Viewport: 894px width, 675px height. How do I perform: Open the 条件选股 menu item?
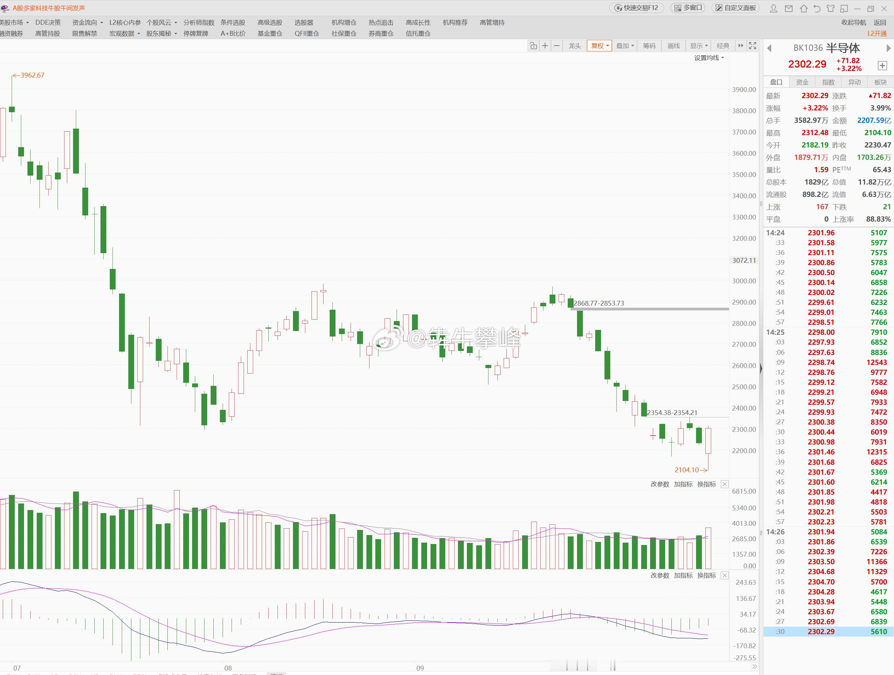point(233,22)
